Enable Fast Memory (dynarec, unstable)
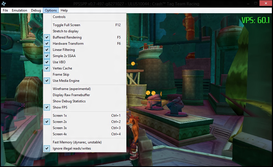The image size is (273, 167). (x=77, y=142)
